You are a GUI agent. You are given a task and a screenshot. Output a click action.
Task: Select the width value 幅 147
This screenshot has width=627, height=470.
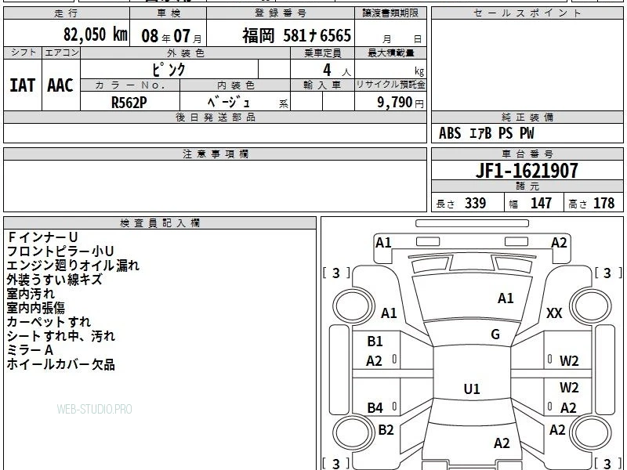(531, 203)
